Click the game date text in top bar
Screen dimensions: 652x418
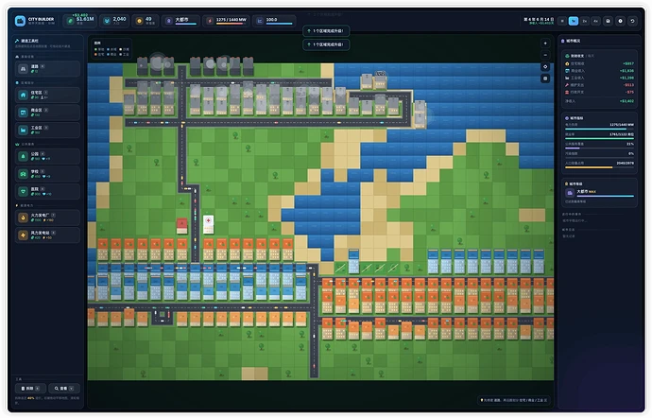click(x=539, y=19)
